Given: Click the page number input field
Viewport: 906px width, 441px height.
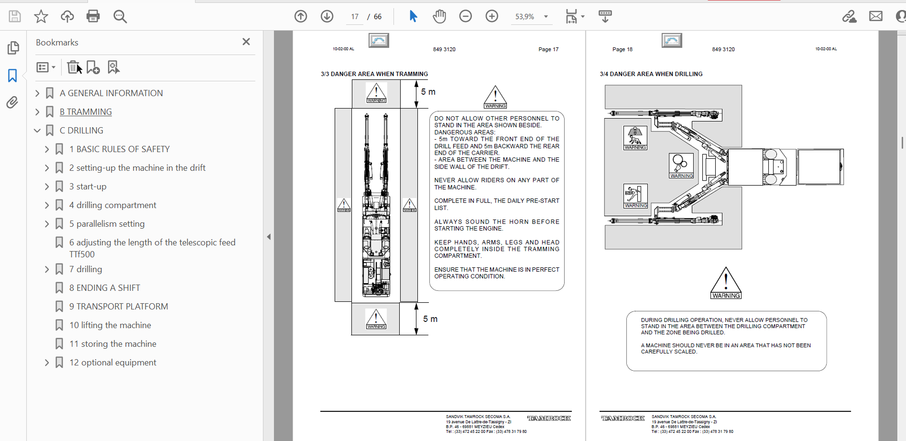Looking at the screenshot, I should point(355,17).
